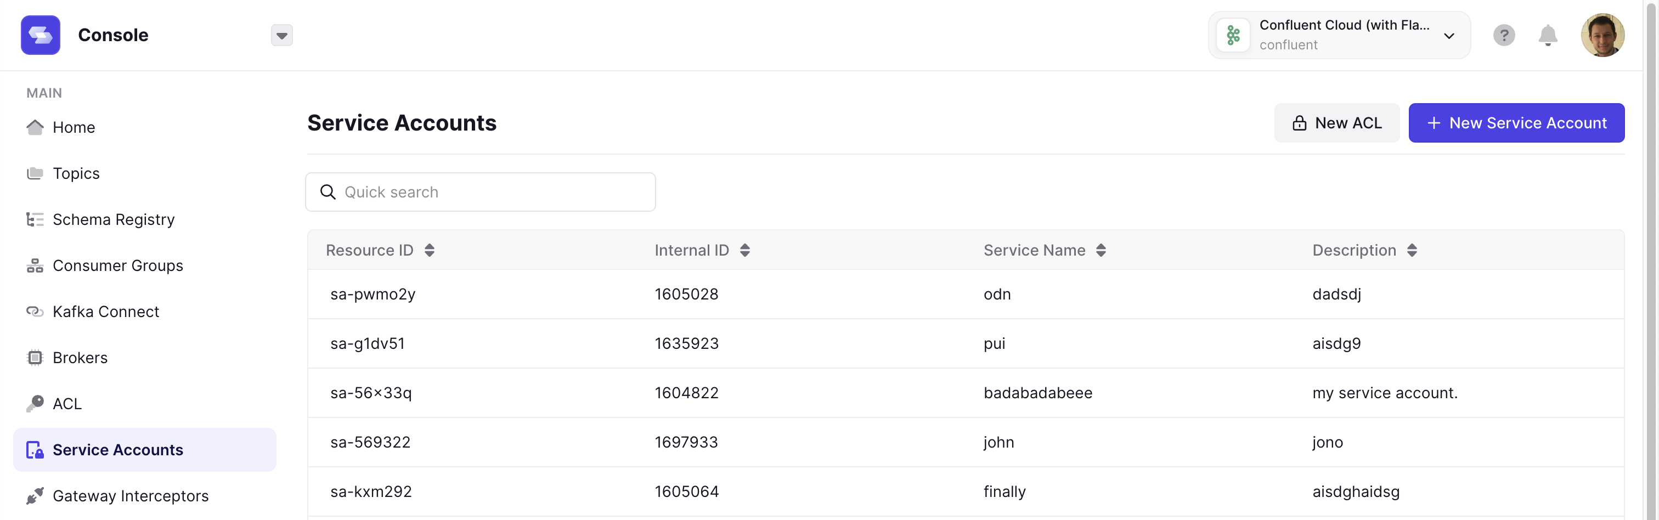Open Gateway Interceptors page
Screen dimensions: 1659x520
144,496
